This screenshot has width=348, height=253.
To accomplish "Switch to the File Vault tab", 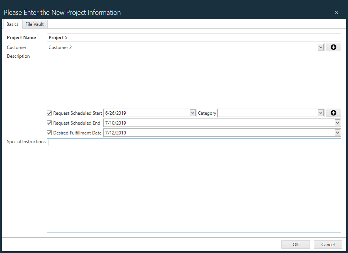I will coord(35,24).
